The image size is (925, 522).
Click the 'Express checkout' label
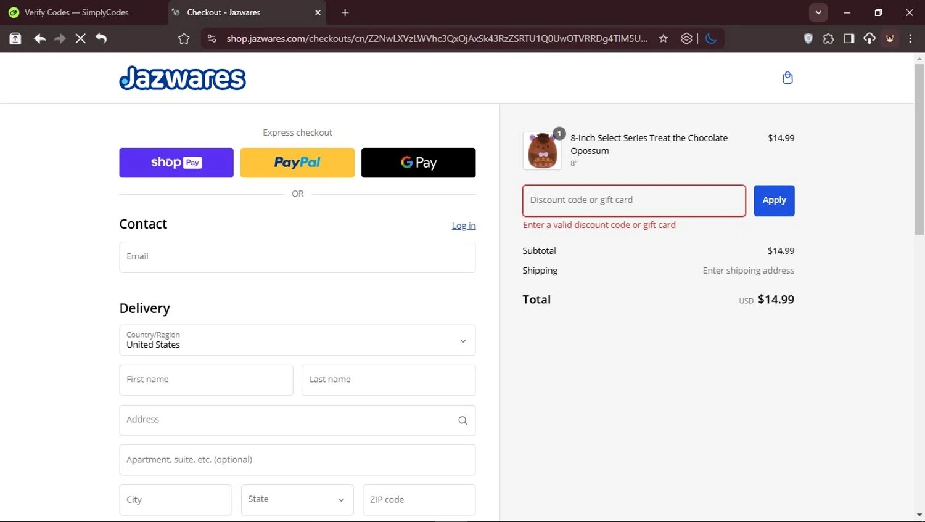(x=297, y=133)
